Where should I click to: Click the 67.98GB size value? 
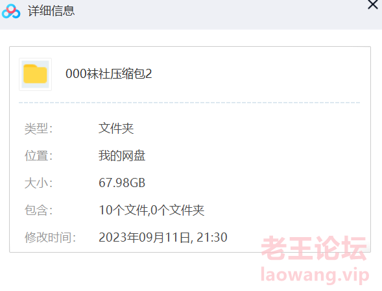coord(122,183)
